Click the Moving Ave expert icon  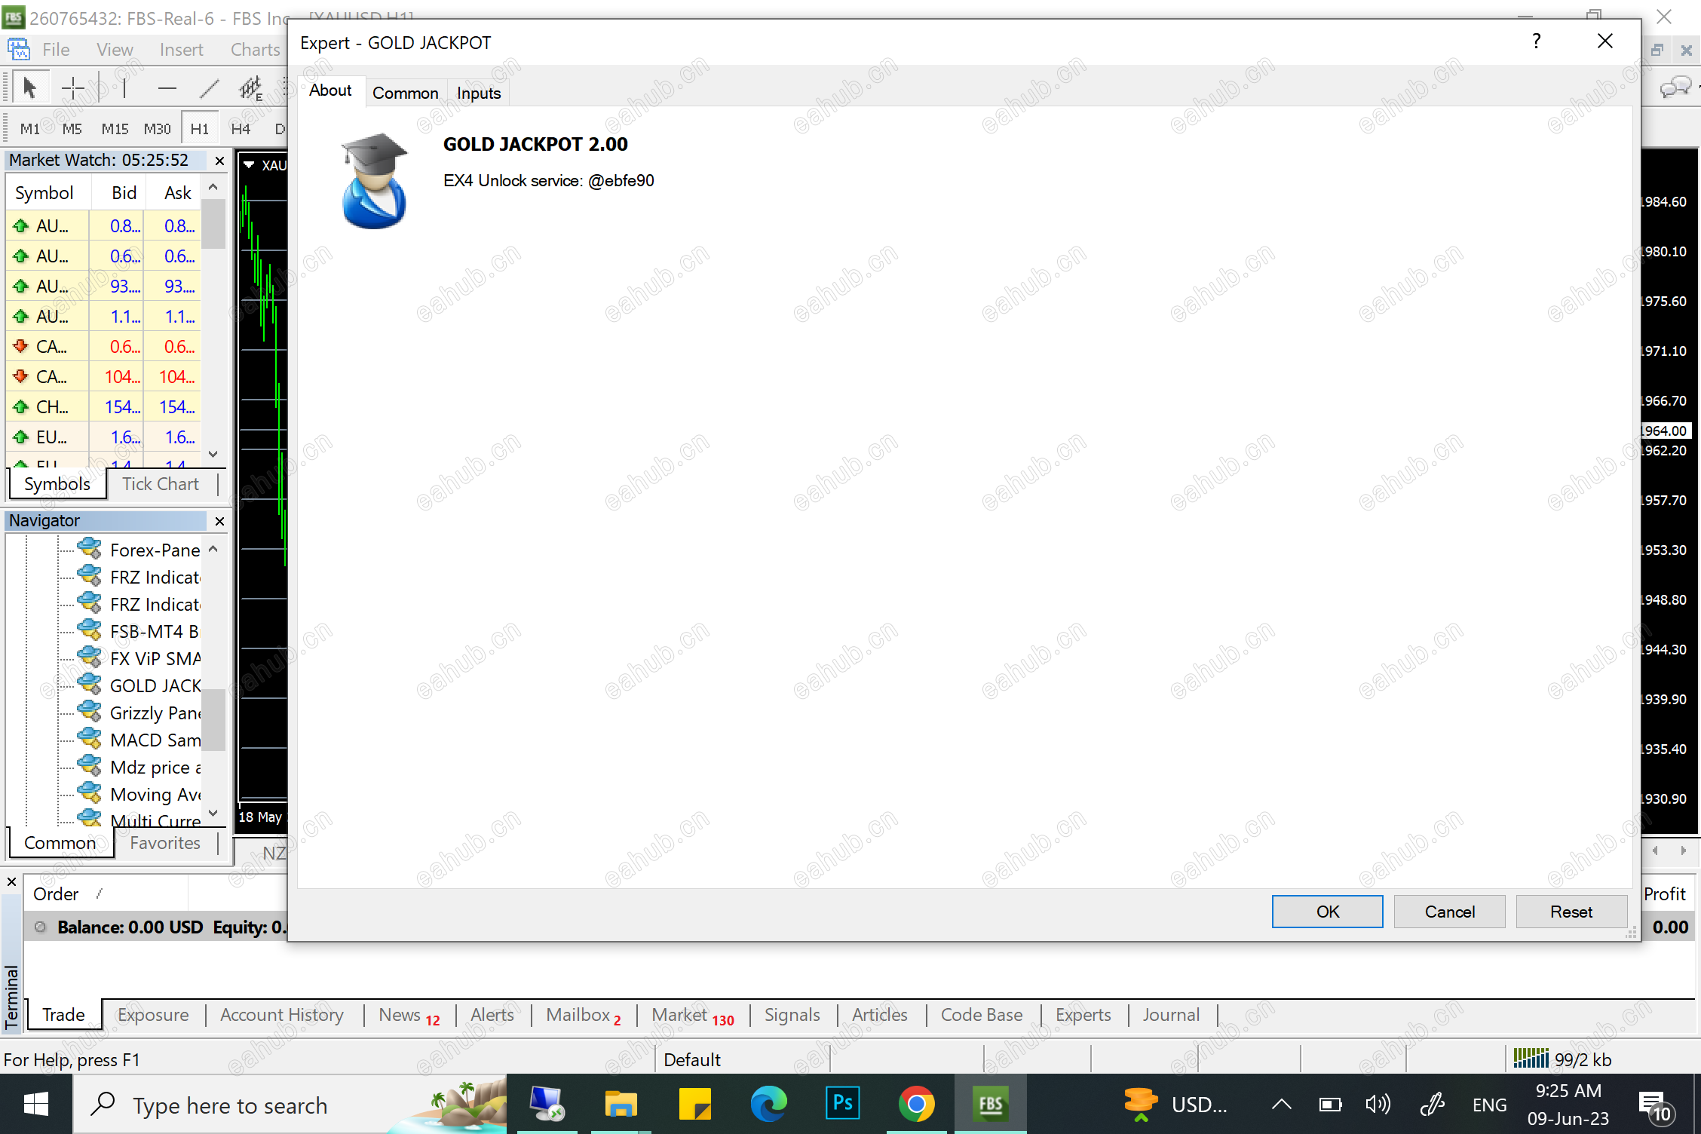[89, 793]
